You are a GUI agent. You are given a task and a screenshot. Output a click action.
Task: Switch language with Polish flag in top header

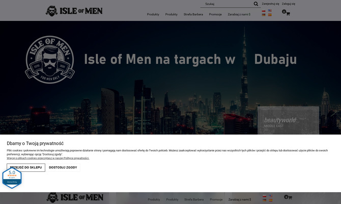point(264,11)
